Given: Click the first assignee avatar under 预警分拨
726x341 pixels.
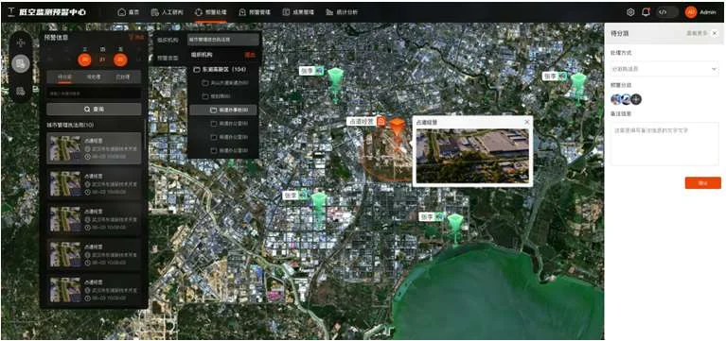Looking at the screenshot, I should click(x=616, y=99).
